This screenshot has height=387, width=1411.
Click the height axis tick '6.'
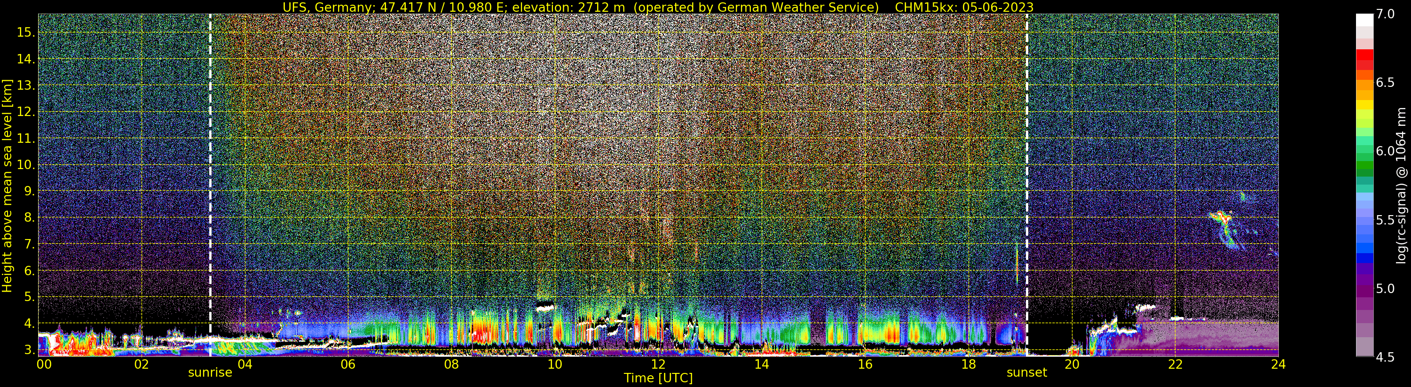29,271
